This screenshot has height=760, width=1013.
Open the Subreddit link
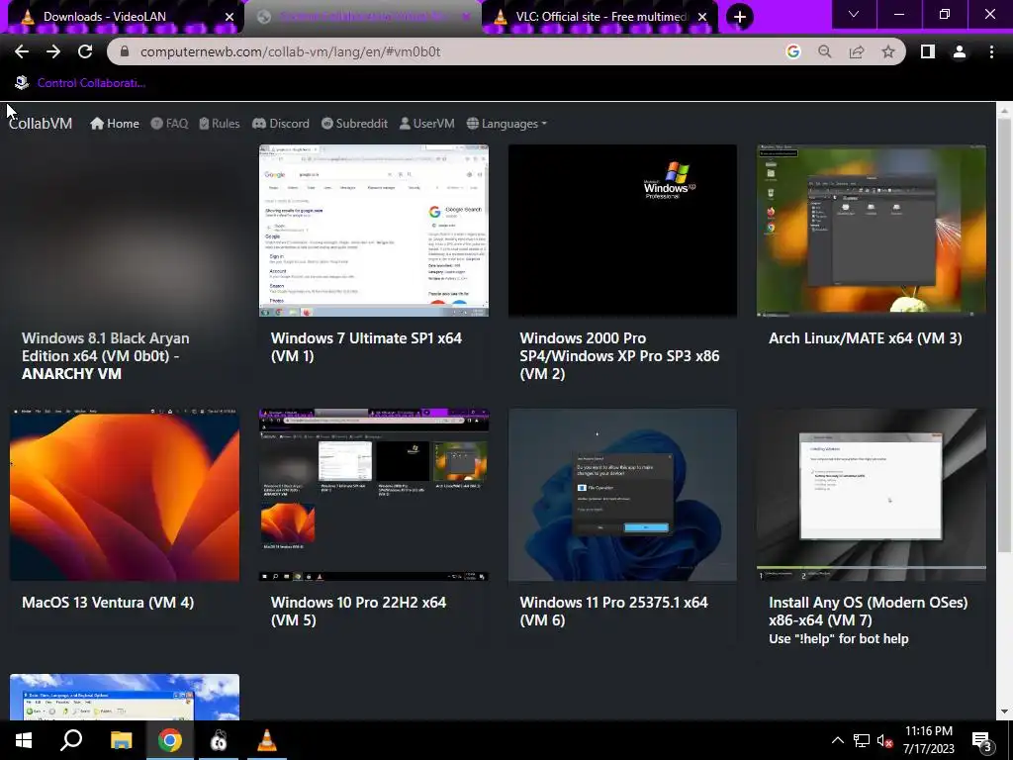pos(354,124)
